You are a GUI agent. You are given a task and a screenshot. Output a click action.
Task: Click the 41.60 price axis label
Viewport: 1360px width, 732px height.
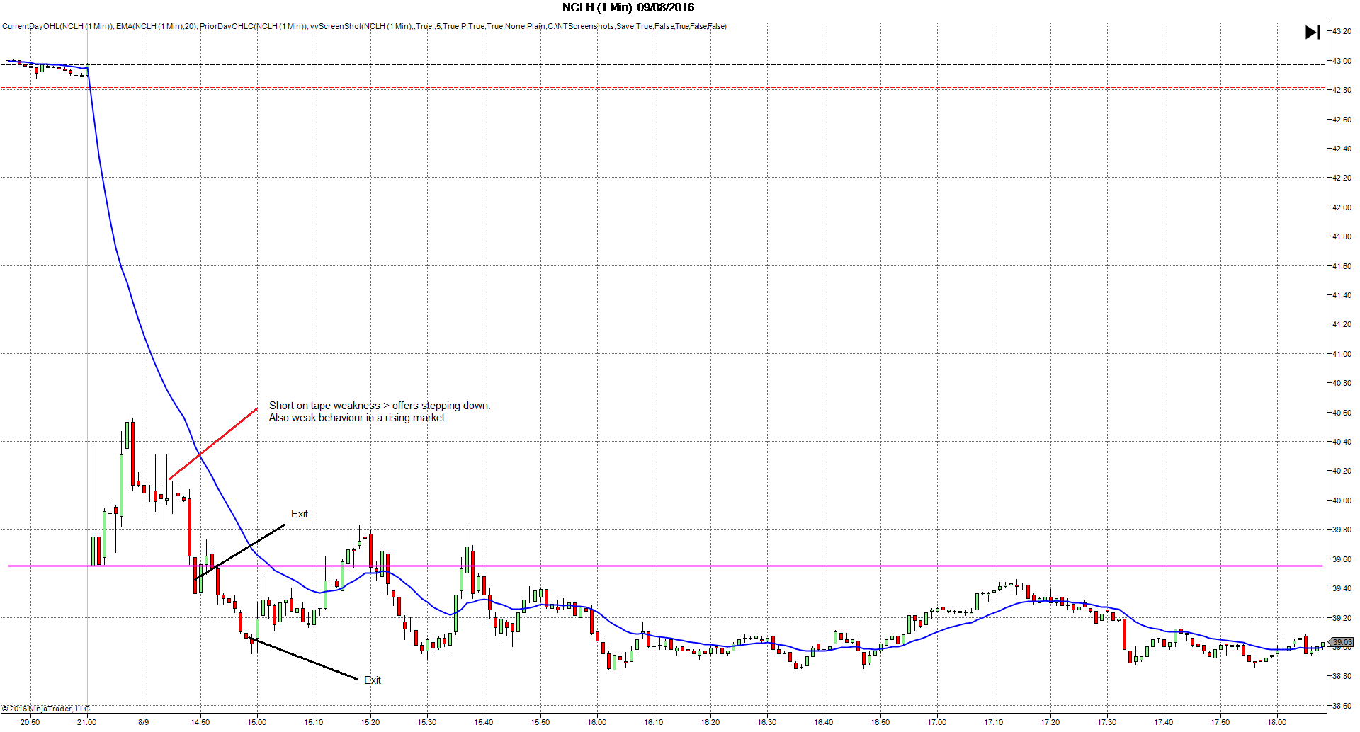click(1342, 266)
